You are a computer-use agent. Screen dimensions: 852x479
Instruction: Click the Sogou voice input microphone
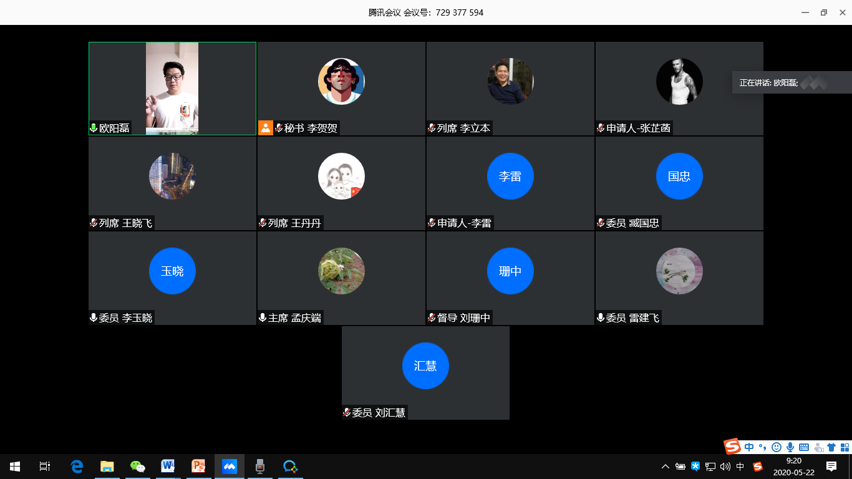pyautogui.click(x=790, y=447)
